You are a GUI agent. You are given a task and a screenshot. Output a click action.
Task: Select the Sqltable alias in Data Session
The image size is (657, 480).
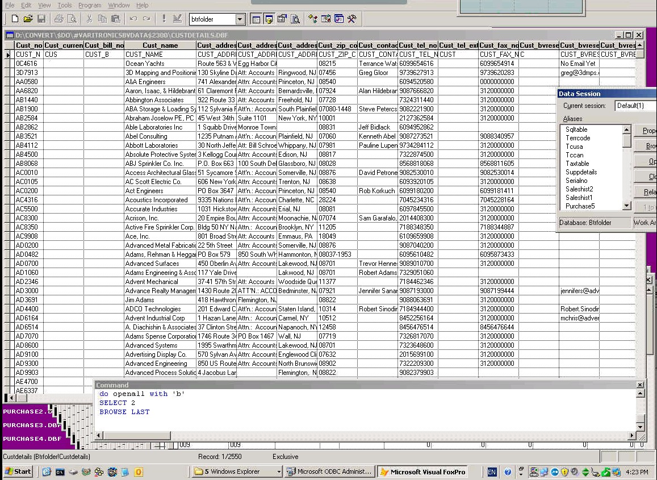[x=576, y=130]
